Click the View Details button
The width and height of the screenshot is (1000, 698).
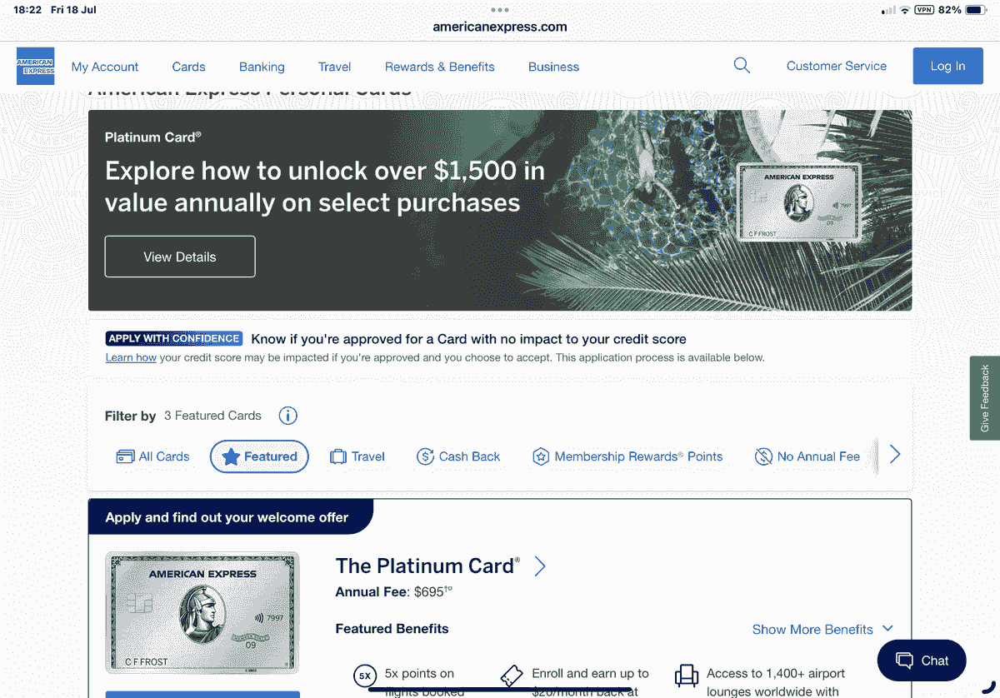(x=180, y=257)
